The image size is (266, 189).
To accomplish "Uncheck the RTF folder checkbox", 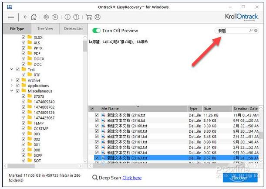I will pos(24,75).
